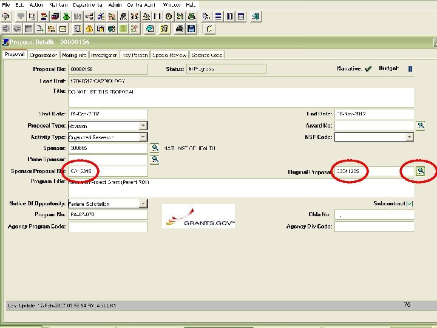Open the Help menu
Screen dimensions: 437x328
coord(191,5)
